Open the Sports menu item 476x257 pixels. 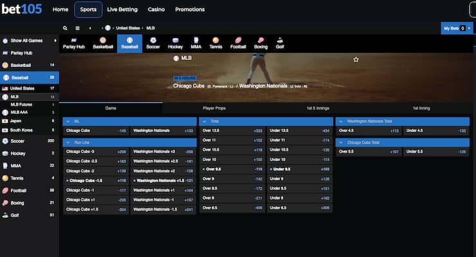pos(88,10)
